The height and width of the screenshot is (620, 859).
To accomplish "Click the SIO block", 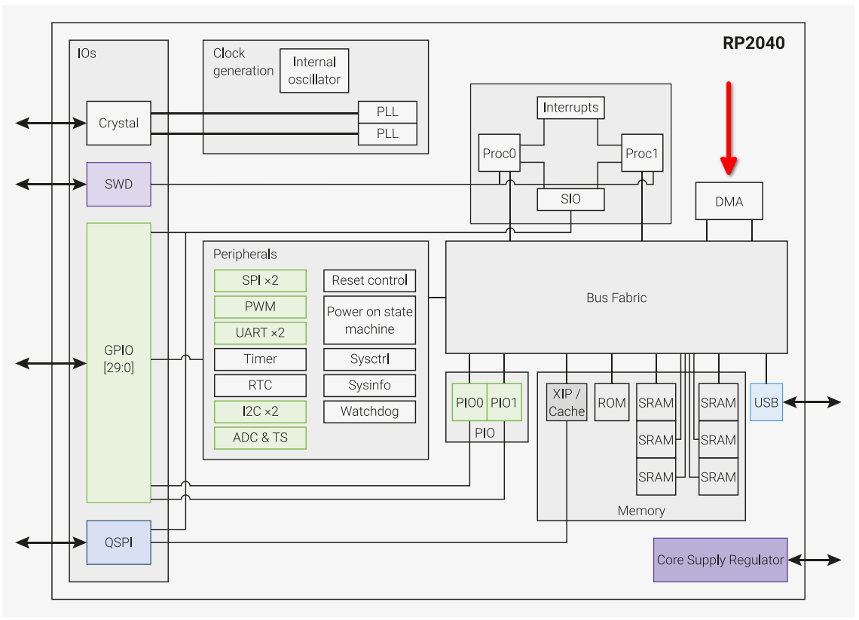I will click(570, 199).
